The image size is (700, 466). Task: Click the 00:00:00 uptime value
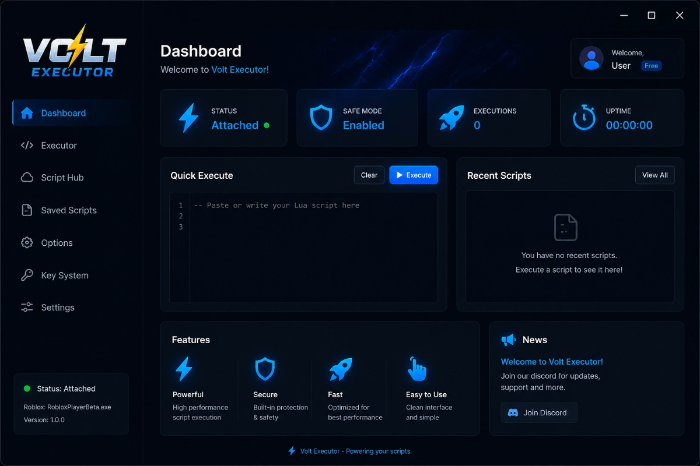tap(629, 125)
